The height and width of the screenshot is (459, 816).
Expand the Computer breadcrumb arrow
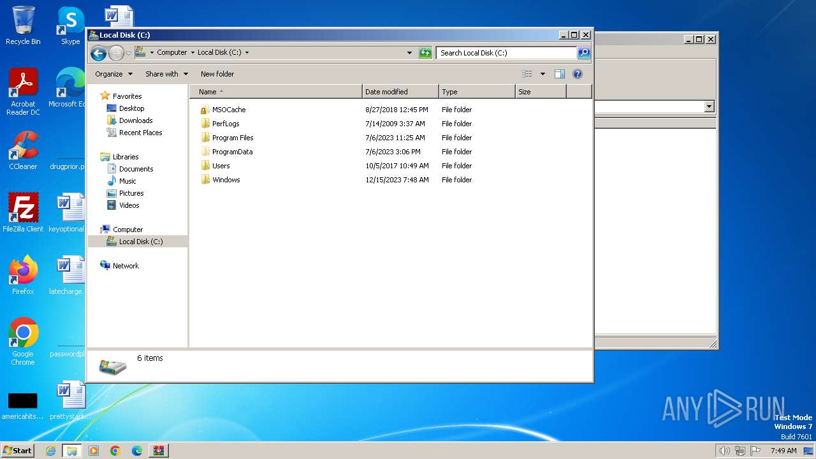(193, 53)
